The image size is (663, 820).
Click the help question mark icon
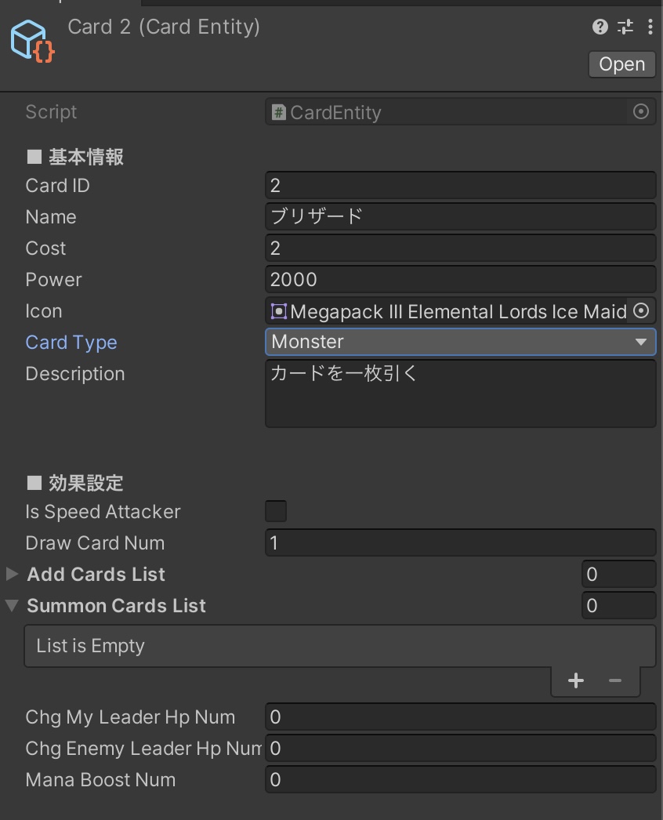[x=600, y=27]
